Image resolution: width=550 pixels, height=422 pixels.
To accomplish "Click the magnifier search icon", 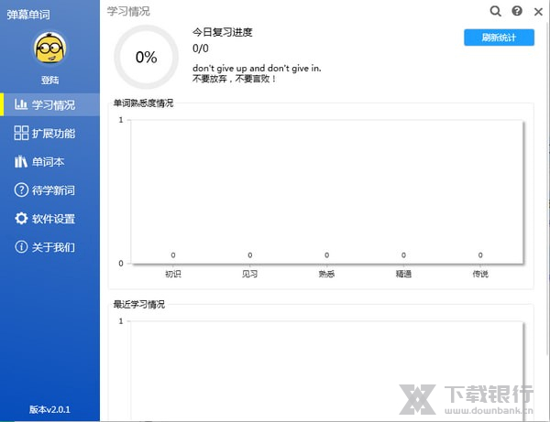I will click(496, 11).
